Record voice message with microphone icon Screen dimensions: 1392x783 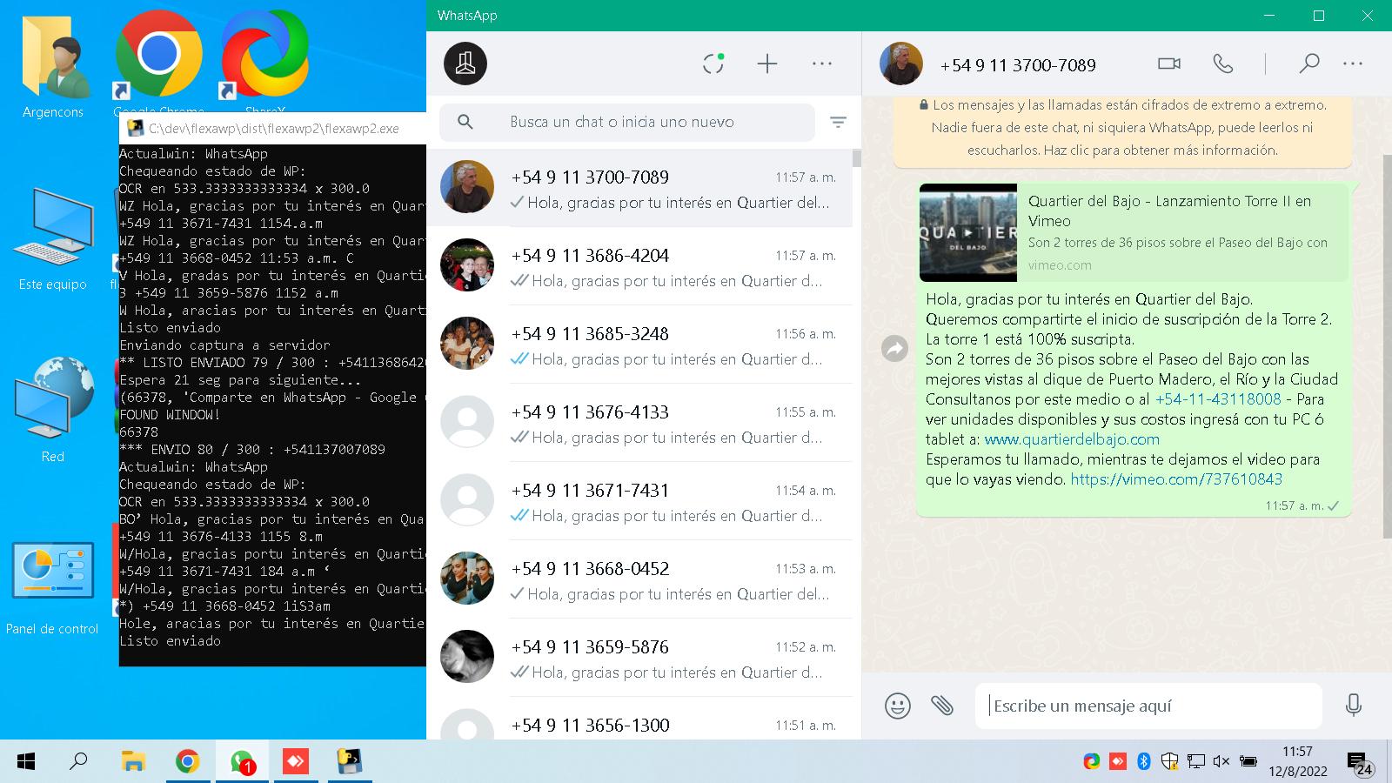point(1353,705)
